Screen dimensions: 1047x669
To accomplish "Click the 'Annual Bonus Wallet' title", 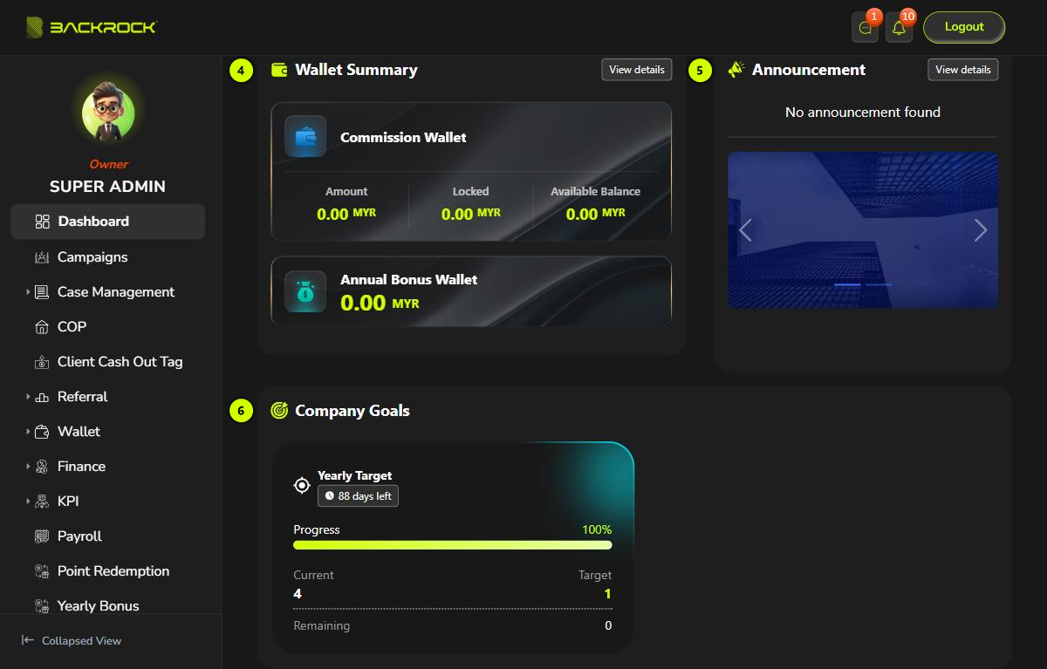I will pos(408,279).
